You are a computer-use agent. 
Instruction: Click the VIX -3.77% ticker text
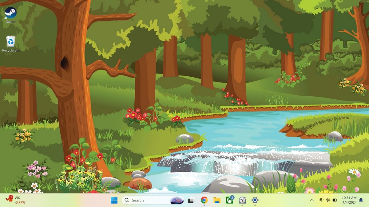tap(19, 202)
